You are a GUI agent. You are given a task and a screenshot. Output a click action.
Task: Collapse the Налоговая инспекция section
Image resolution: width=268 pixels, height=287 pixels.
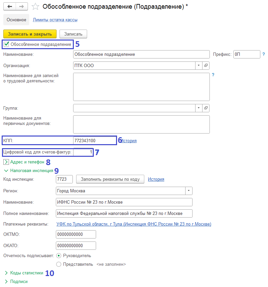pyautogui.click(x=6, y=171)
